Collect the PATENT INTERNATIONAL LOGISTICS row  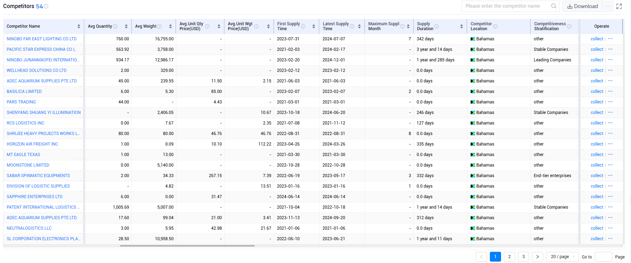click(597, 207)
